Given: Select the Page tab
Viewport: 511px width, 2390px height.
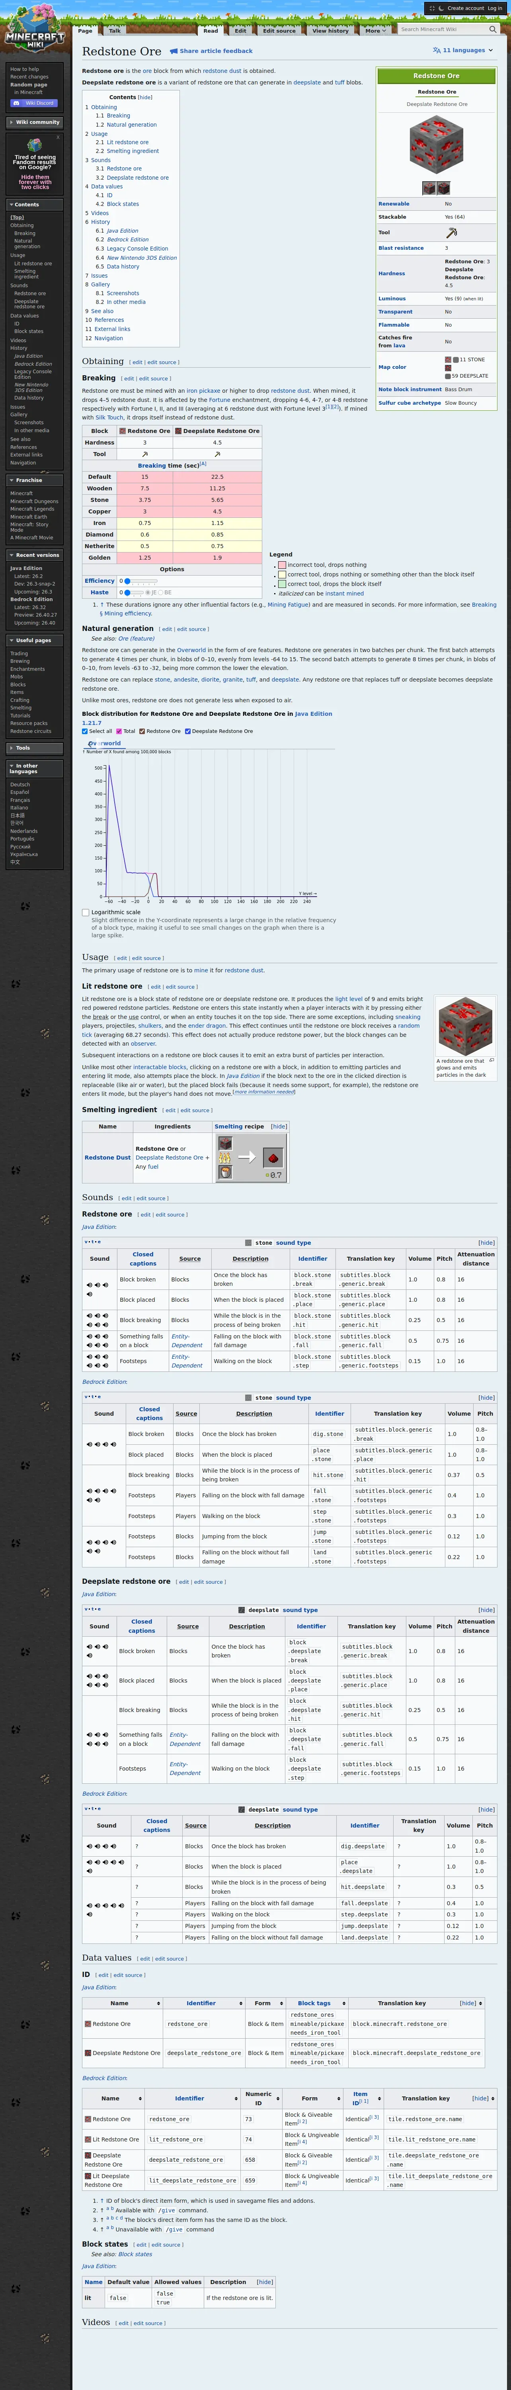Looking at the screenshot, I should pos(85,31).
